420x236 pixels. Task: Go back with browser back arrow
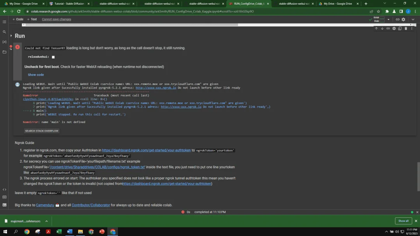5,12
